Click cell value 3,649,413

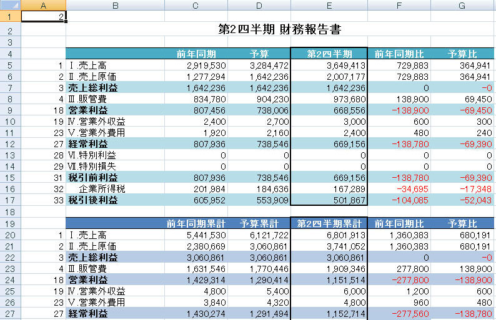point(346,65)
